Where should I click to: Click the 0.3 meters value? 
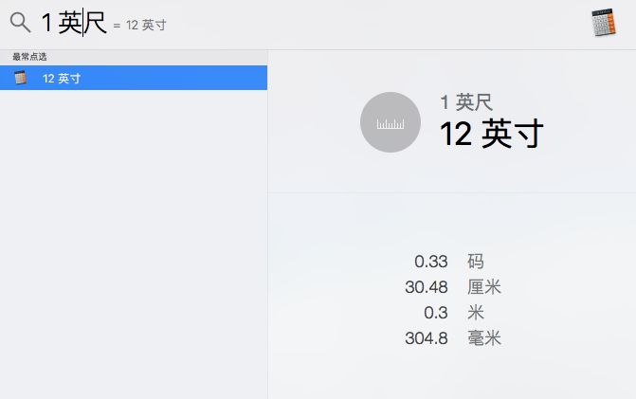click(x=435, y=313)
